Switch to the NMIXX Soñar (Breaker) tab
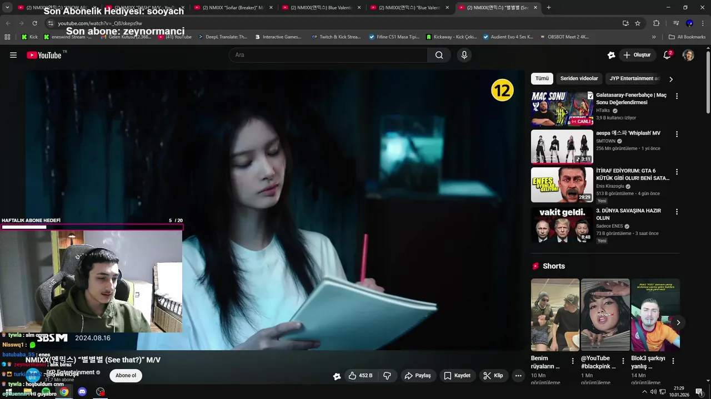 [x=233, y=8]
